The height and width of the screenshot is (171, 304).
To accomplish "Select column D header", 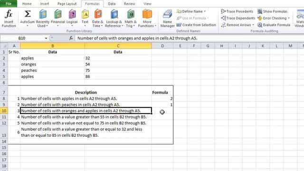I will tap(162, 46).
